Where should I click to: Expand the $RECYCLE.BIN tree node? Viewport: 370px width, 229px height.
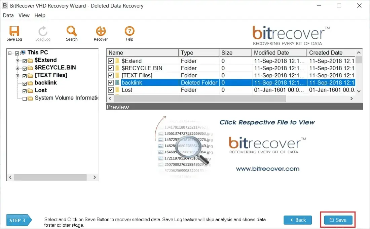[17, 68]
